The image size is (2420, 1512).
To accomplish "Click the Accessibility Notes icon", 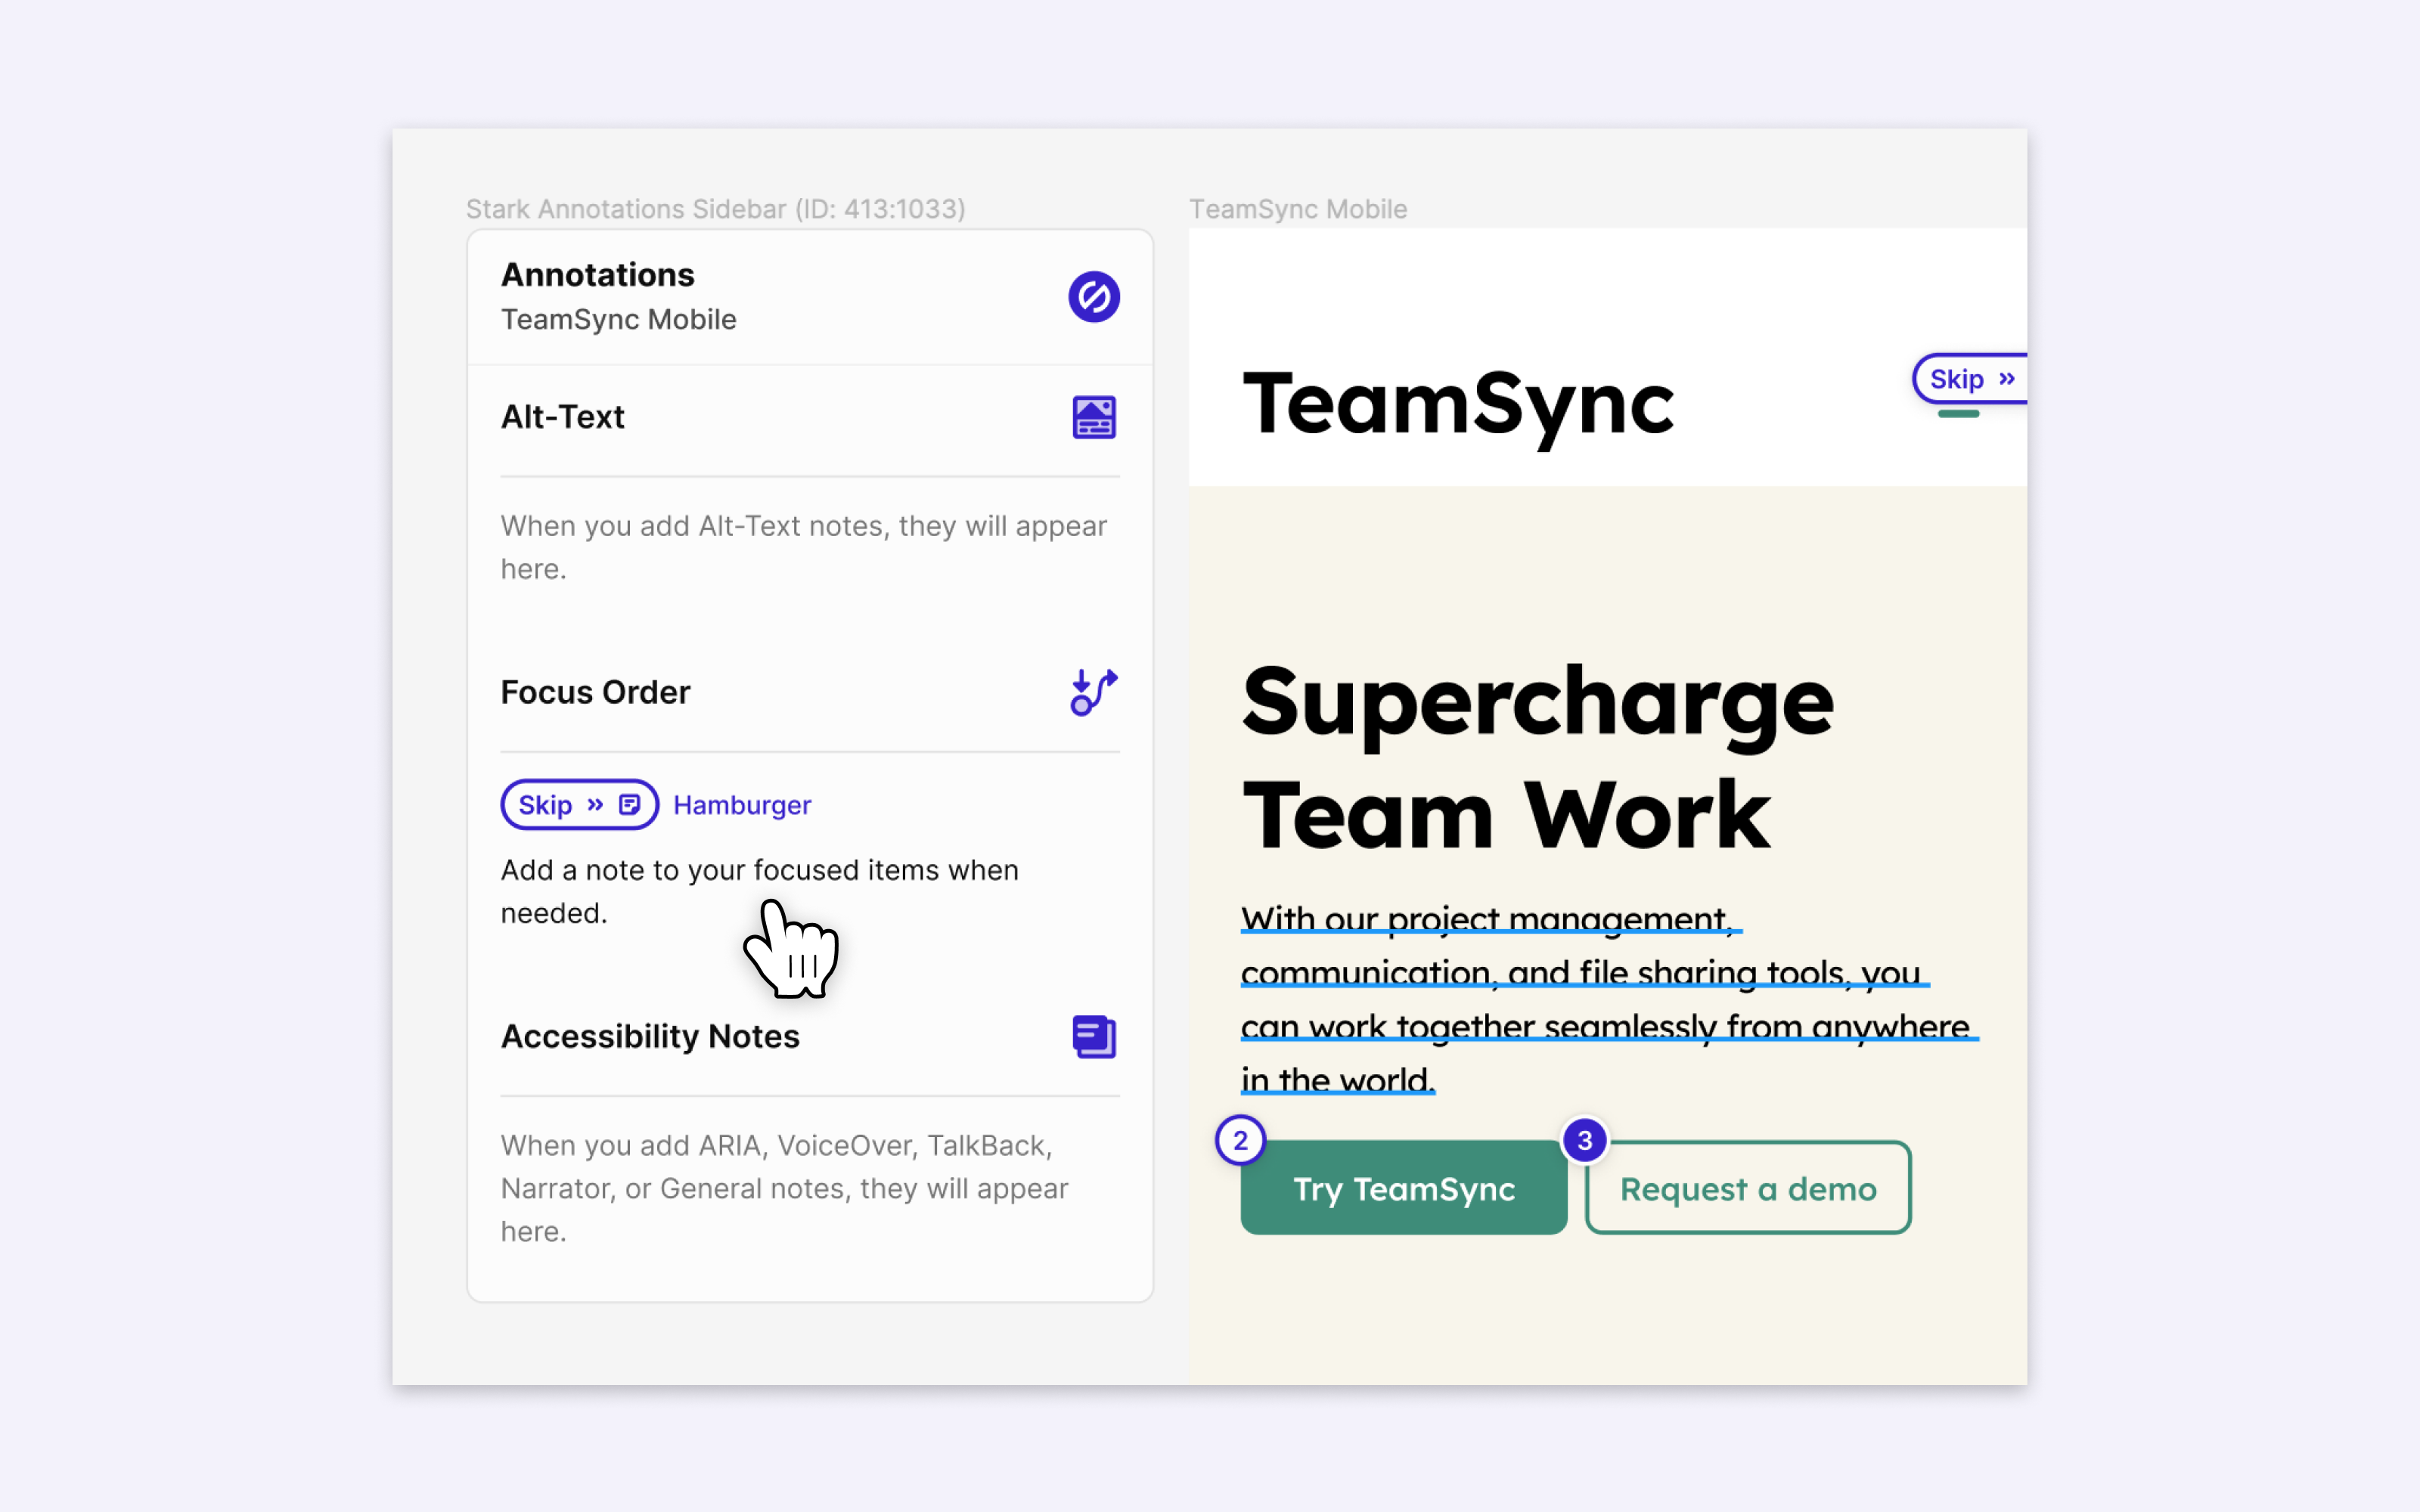I will pyautogui.click(x=1093, y=1036).
